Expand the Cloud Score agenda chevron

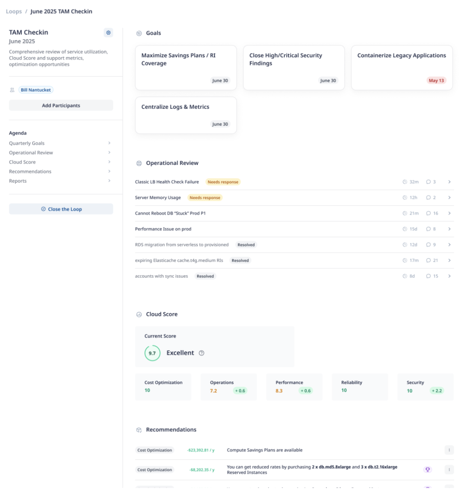tap(109, 162)
